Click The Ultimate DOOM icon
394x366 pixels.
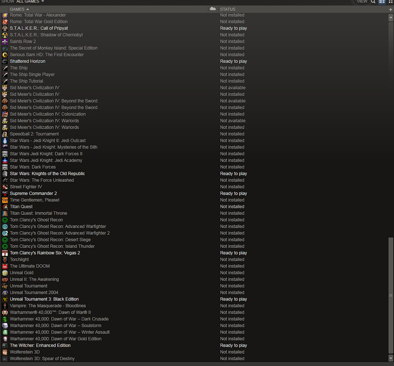point(5,266)
